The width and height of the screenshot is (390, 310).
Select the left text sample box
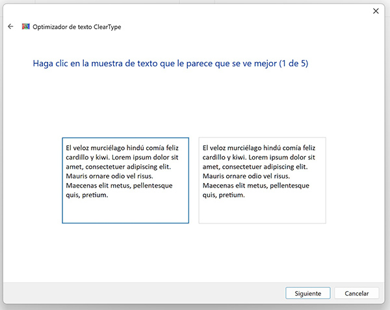[x=125, y=180]
